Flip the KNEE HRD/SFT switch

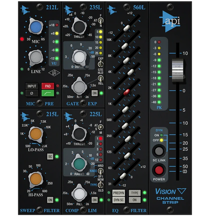(x=101, y=171)
